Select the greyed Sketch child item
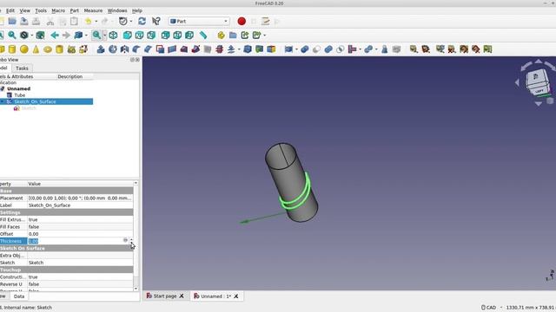The height and width of the screenshot is (312, 556). pos(29,108)
